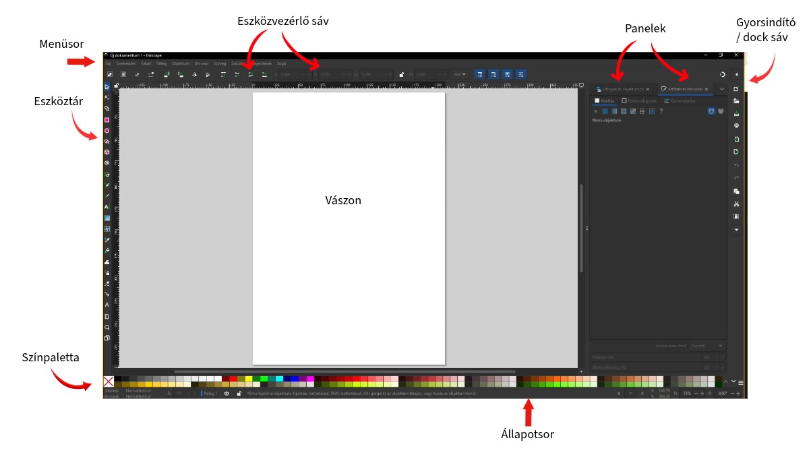Click the flat color fill icon
This screenshot has width=809, height=455.
[605, 111]
